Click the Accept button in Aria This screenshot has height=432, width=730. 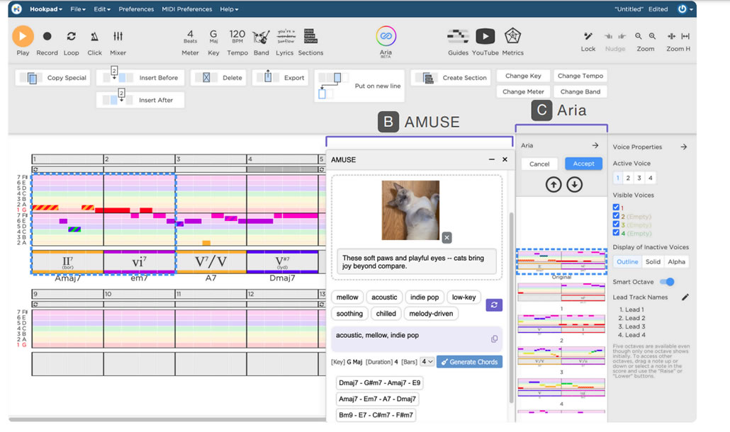(x=583, y=164)
